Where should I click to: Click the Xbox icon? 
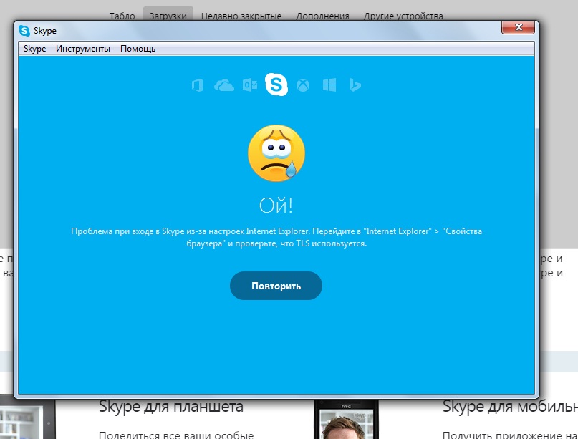pos(304,86)
